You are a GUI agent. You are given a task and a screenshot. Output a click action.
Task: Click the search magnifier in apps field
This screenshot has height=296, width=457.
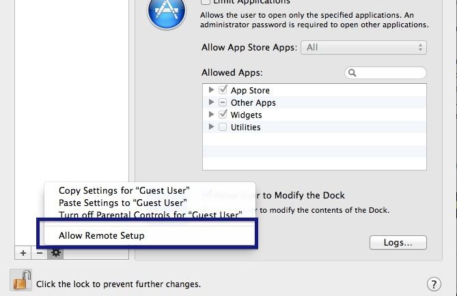pos(352,72)
